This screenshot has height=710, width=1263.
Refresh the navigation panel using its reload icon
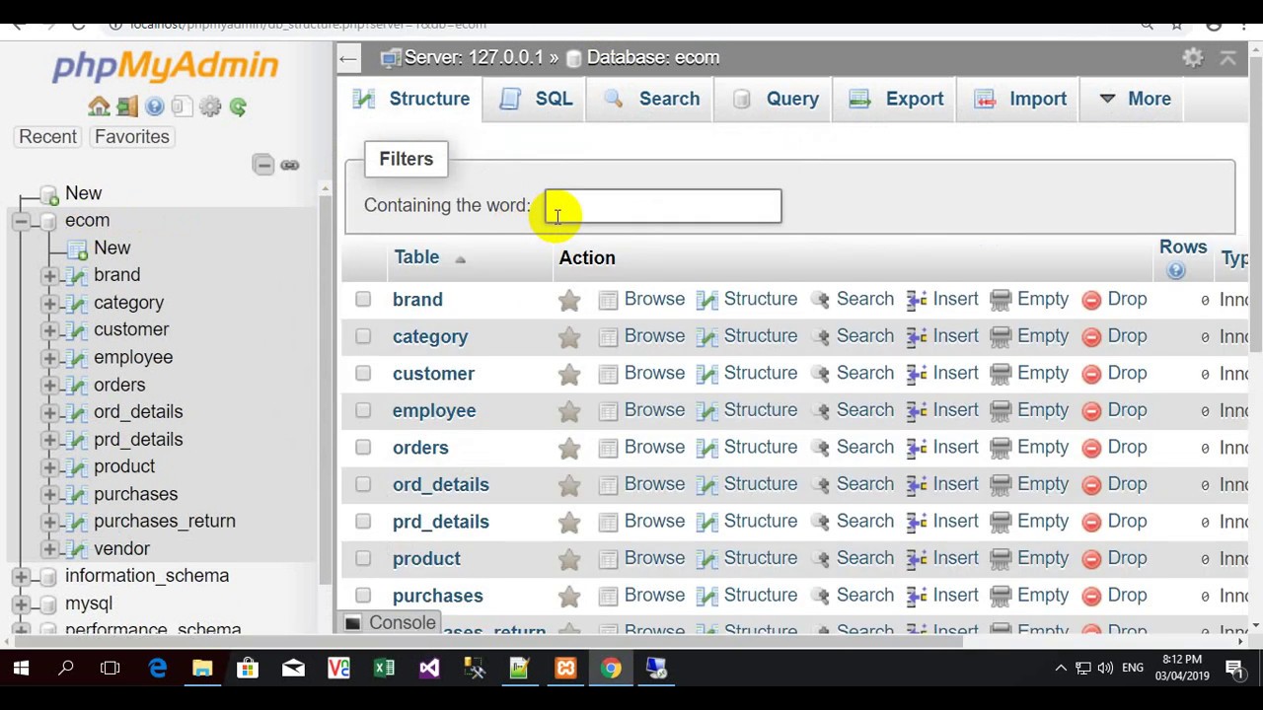pos(237,106)
